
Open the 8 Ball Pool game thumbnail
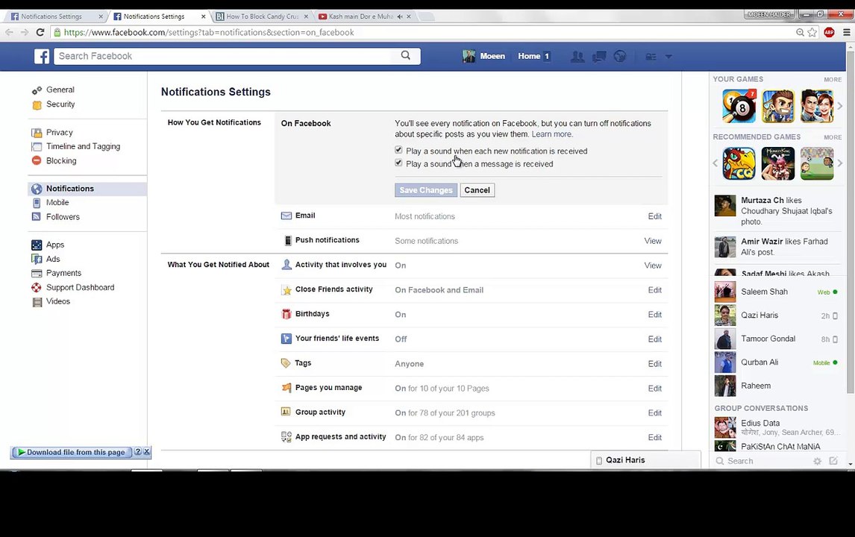(739, 106)
